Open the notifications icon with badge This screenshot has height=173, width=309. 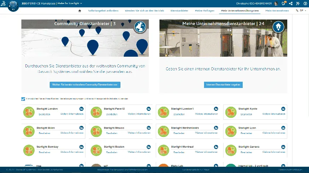(284, 3)
